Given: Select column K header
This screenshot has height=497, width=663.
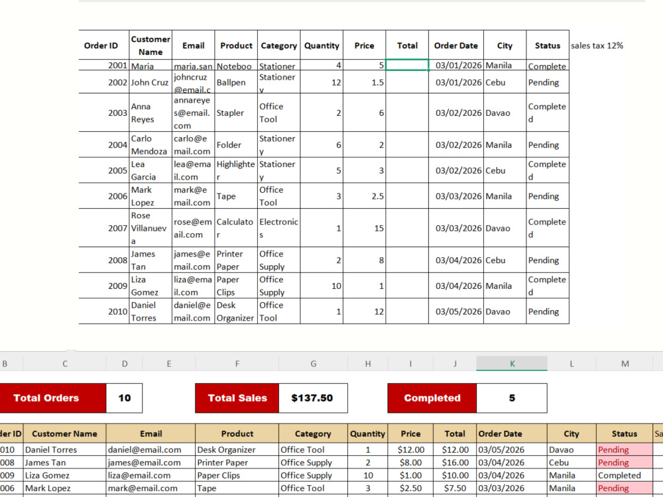Looking at the screenshot, I should click(x=512, y=363).
